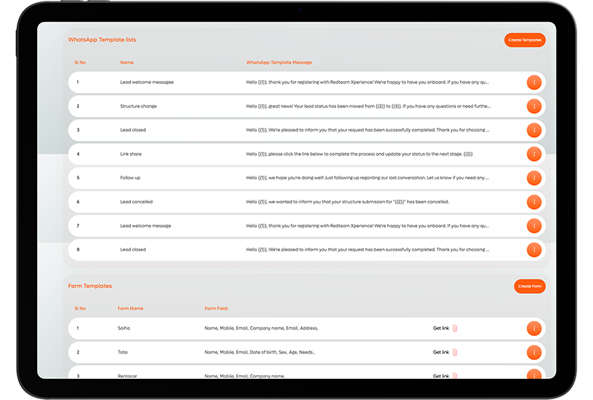The width and height of the screenshot is (593, 400).
Task: Open three-dot menu for Structure change row
Action: point(534,106)
